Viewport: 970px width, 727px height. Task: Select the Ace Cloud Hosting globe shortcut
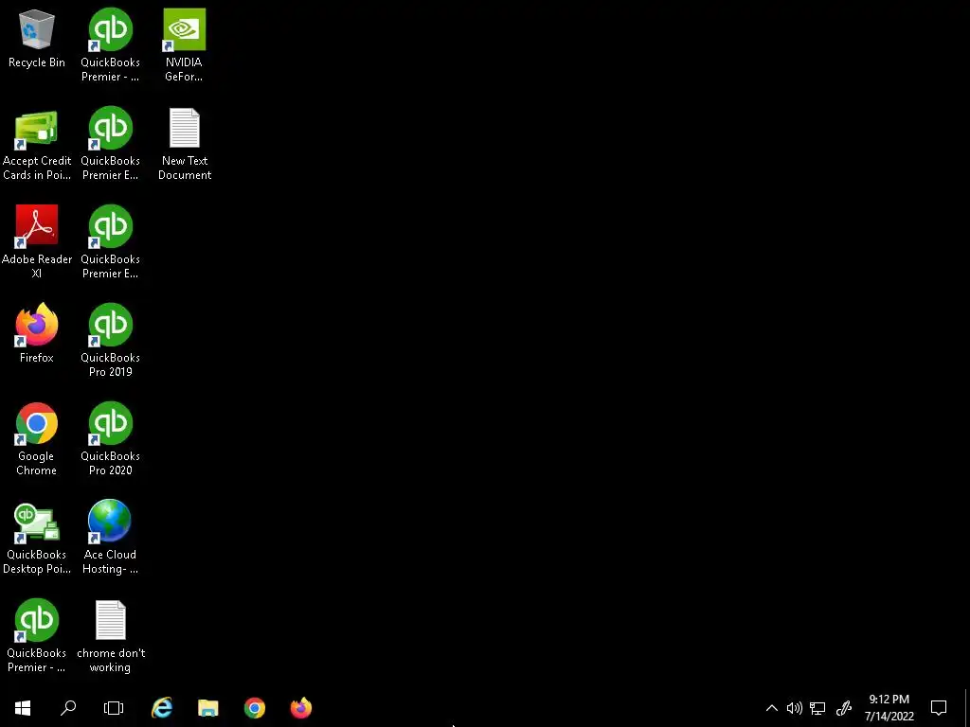tap(110, 538)
